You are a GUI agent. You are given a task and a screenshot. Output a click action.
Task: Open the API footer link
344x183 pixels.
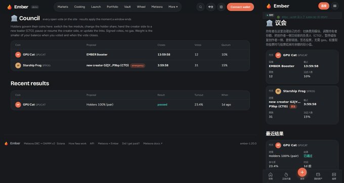pos(92,144)
